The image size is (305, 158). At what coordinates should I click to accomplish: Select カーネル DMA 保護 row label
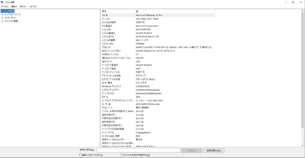coord(111,136)
